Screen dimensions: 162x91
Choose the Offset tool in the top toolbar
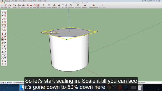coord(28,6)
